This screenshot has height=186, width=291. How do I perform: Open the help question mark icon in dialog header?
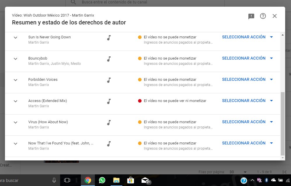(263, 16)
